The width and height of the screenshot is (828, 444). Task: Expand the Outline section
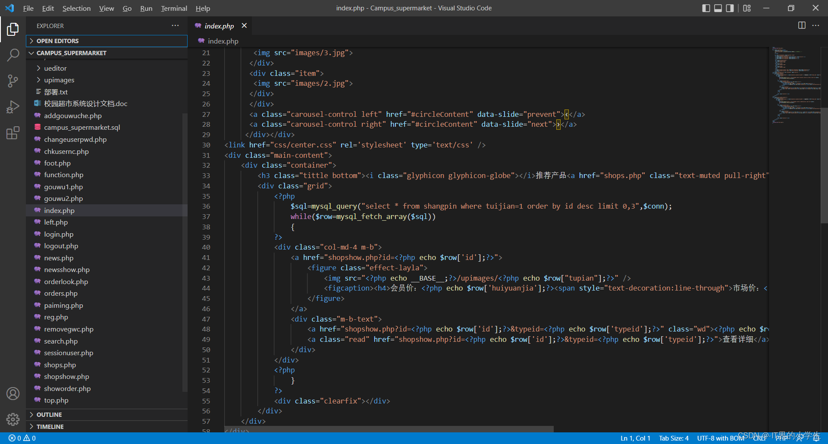[107, 415]
